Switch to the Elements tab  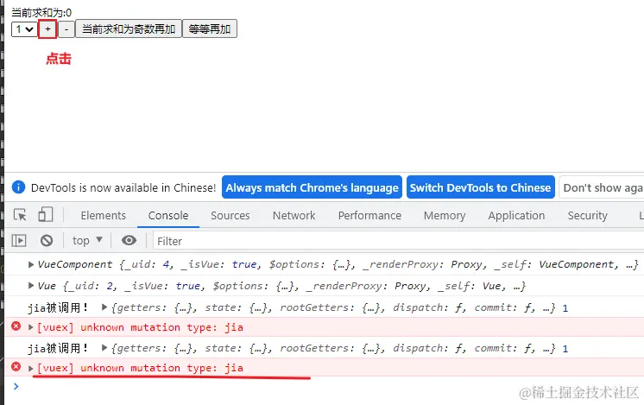click(x=103, y=215)
